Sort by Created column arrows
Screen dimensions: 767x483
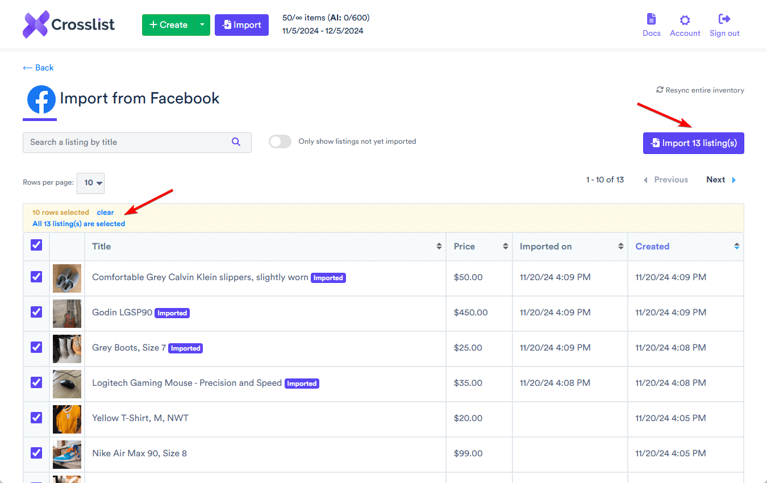[x=736, y=247]
